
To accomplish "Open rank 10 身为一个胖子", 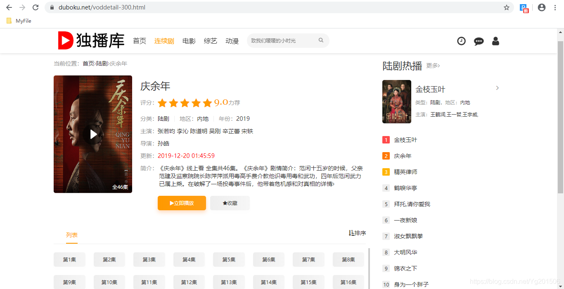I will click(411, 284).
